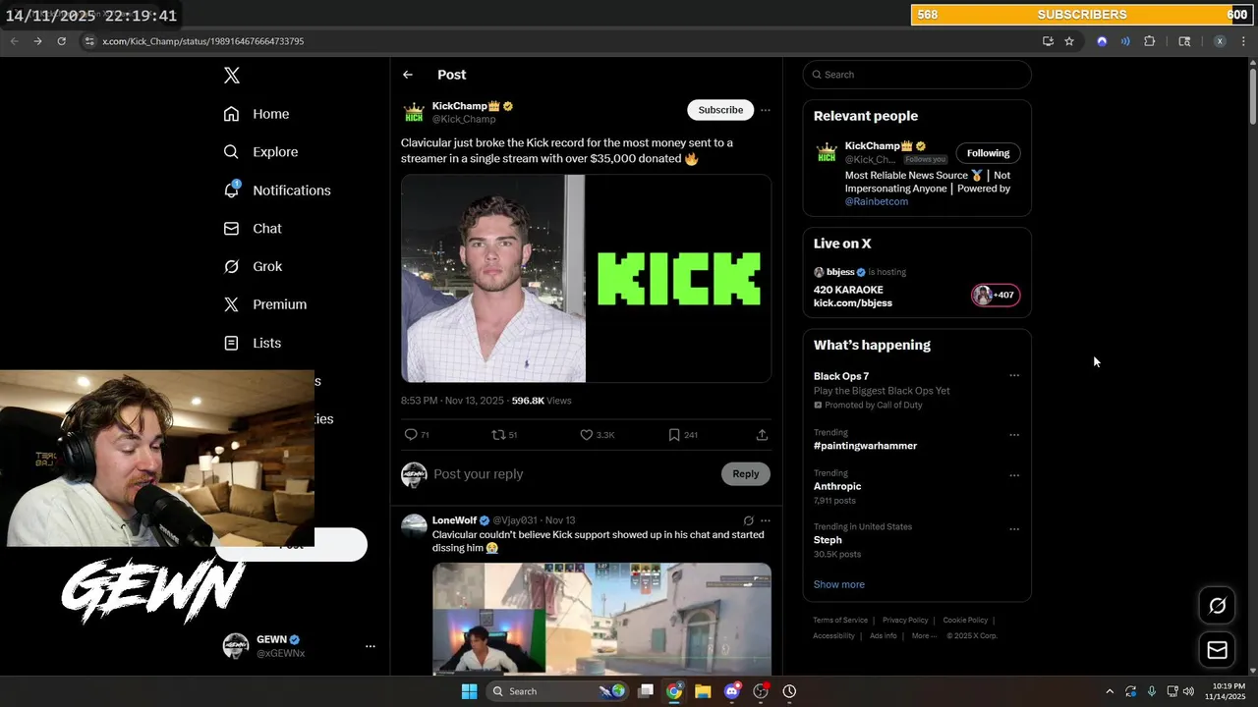Open the @Kick_Champ handle link on the post

(464, 119)
